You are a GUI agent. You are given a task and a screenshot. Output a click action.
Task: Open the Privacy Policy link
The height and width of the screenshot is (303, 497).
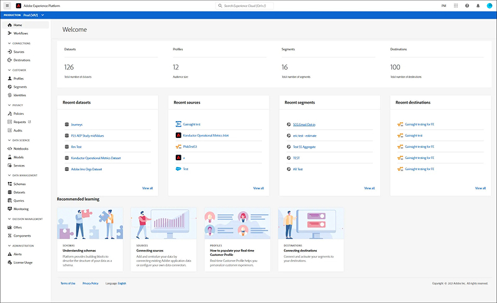(90, 283)
